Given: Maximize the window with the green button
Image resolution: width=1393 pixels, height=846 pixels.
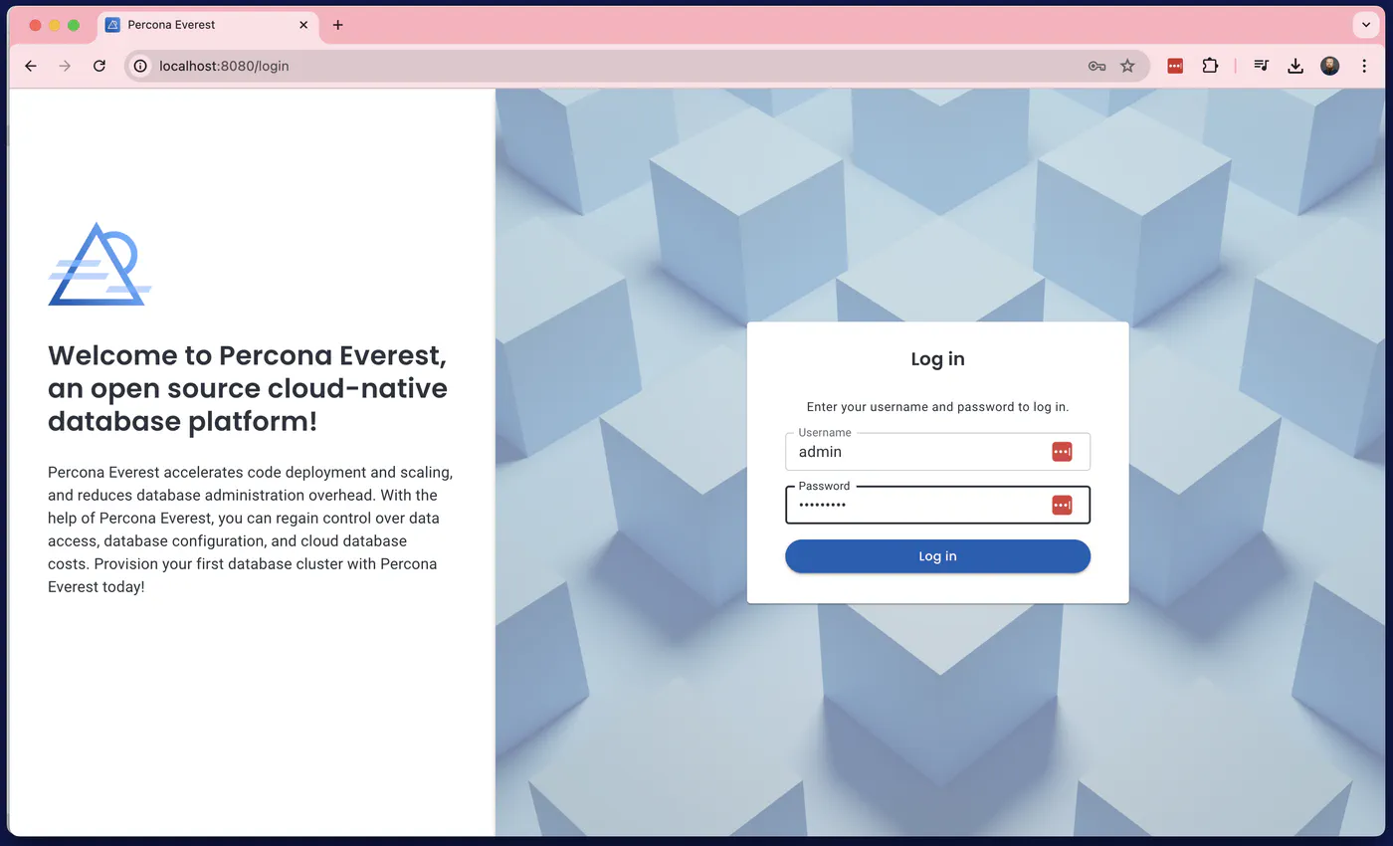Looking at the screenshot, I should [x=74, y=25].
